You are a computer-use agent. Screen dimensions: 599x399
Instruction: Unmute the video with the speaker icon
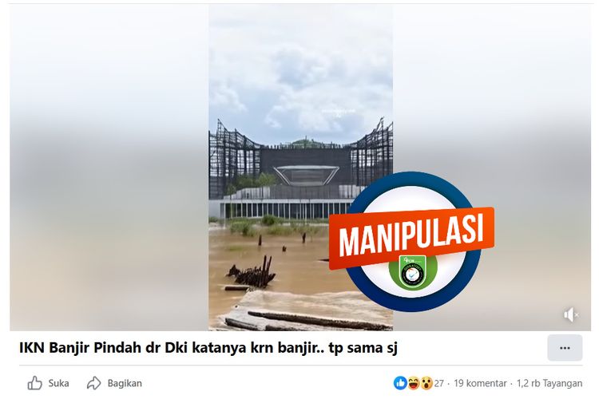(x=571, y=314)
